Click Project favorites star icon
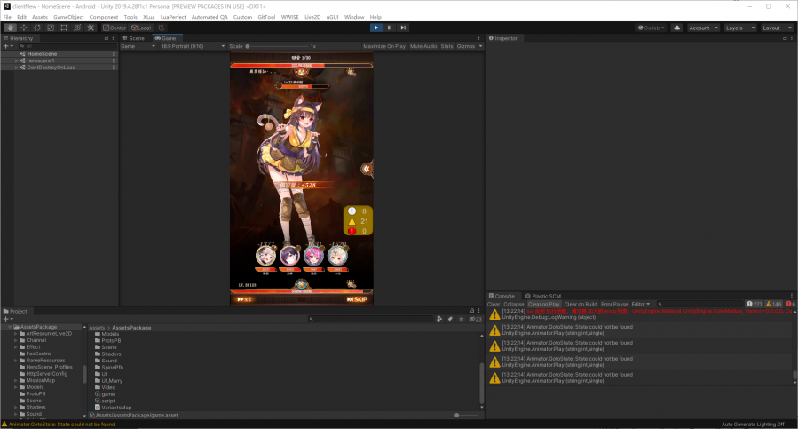The width and height of the screenshot is (798, 429). [x=462, y=319]
